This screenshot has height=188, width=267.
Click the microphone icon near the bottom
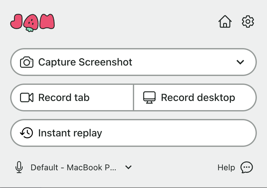(x=19, y=167)
